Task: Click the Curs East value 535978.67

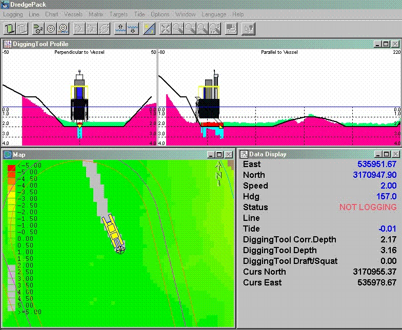Action: click(x=377, y=282)
